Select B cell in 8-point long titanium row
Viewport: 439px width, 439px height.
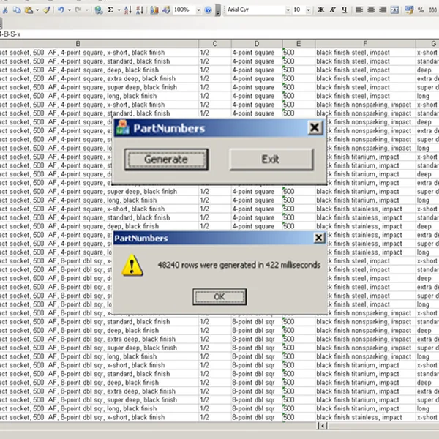point(99,408)
